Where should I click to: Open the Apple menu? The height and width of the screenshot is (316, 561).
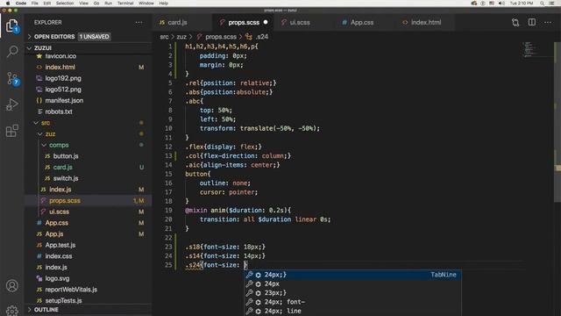pyautogui.click(x=8, y=4)
